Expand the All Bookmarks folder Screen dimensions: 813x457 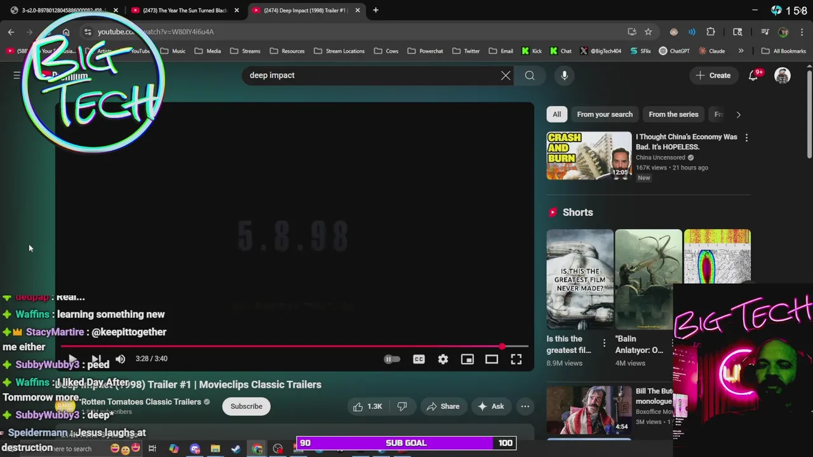783,51
